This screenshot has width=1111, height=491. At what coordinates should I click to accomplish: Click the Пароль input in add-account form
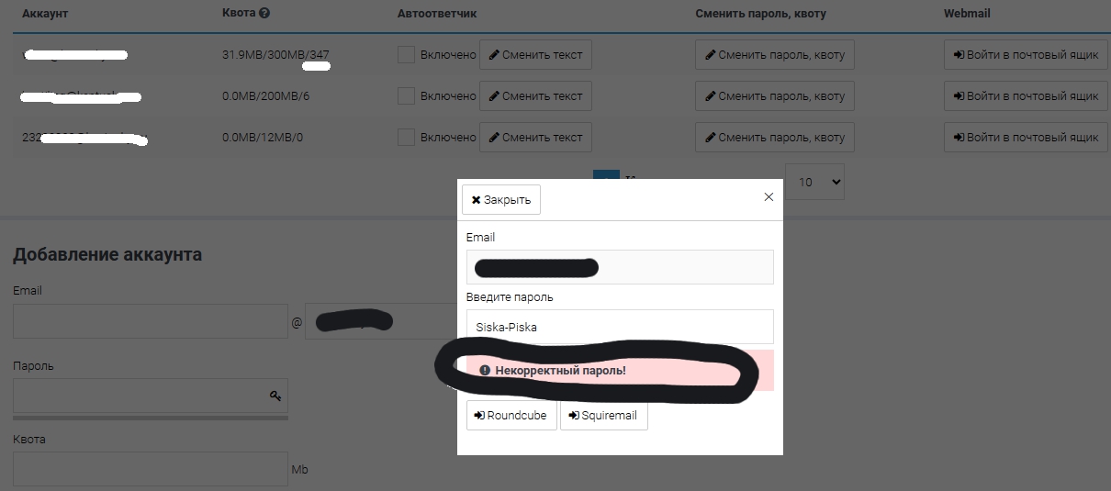pos(138,396)
